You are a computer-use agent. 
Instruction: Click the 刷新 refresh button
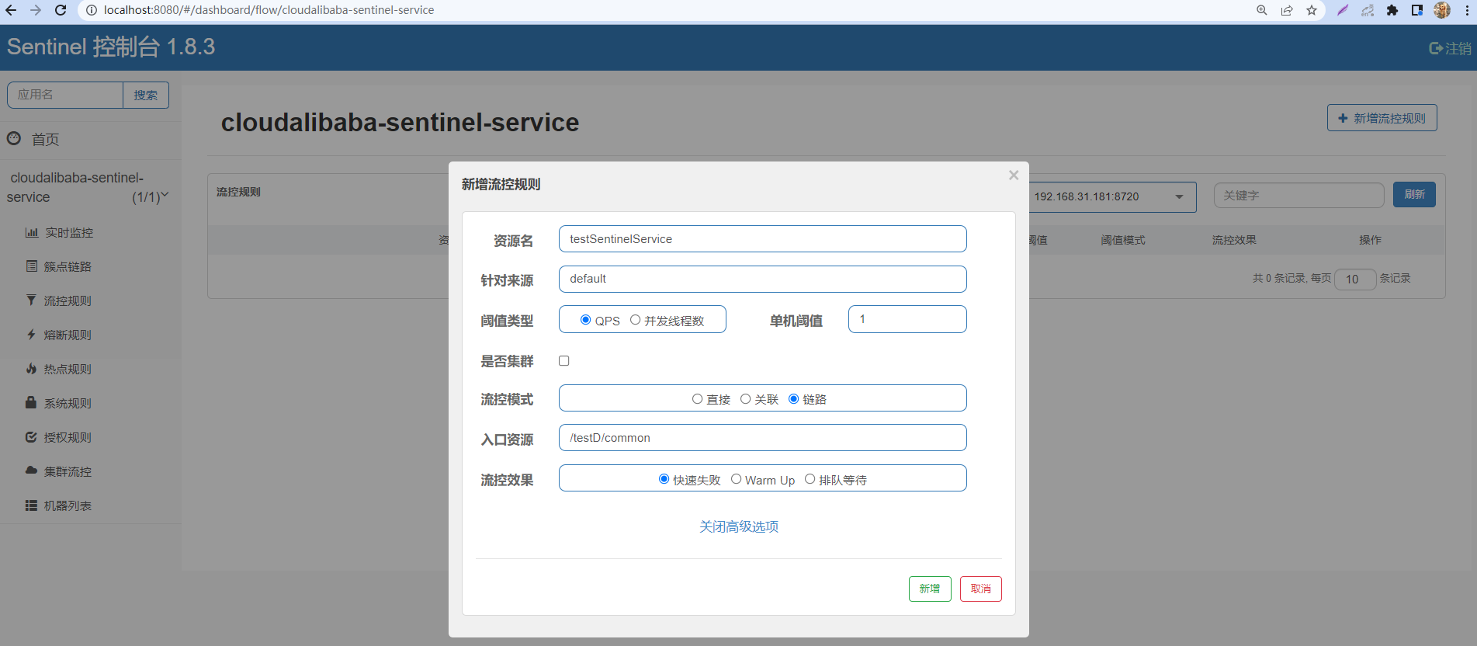click(x=1414, y=195)
